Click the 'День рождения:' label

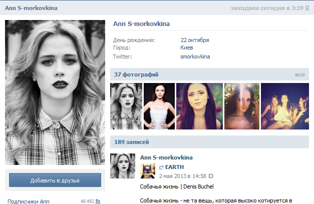[134, 40]
